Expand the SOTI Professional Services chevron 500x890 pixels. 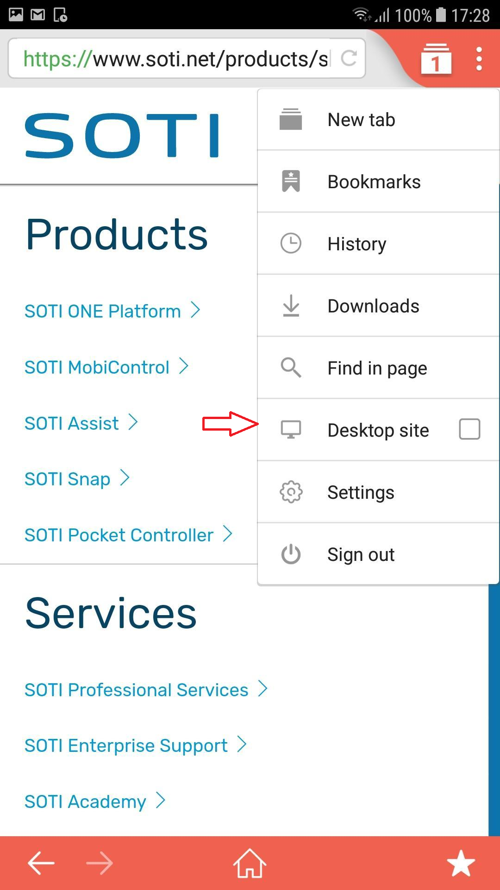pyautogui.click(x=263, y=689)
